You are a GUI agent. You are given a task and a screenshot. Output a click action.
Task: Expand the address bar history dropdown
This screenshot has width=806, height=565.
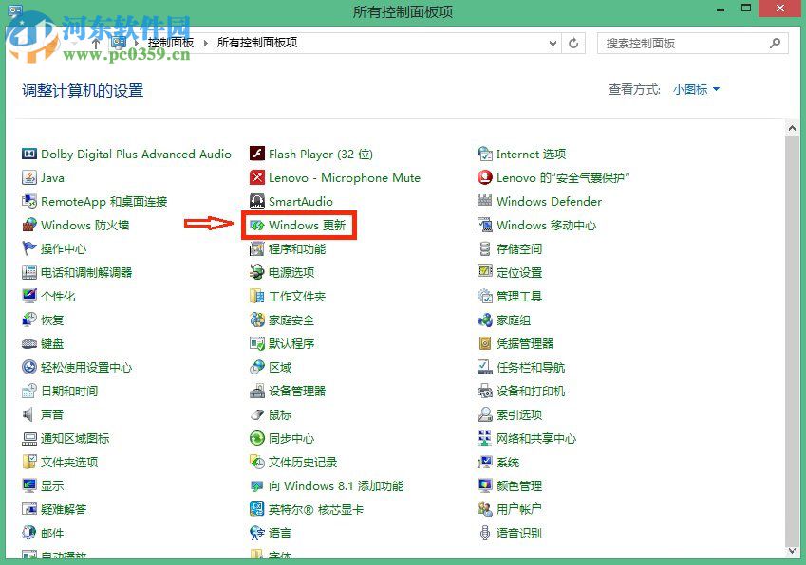[552, 43]
